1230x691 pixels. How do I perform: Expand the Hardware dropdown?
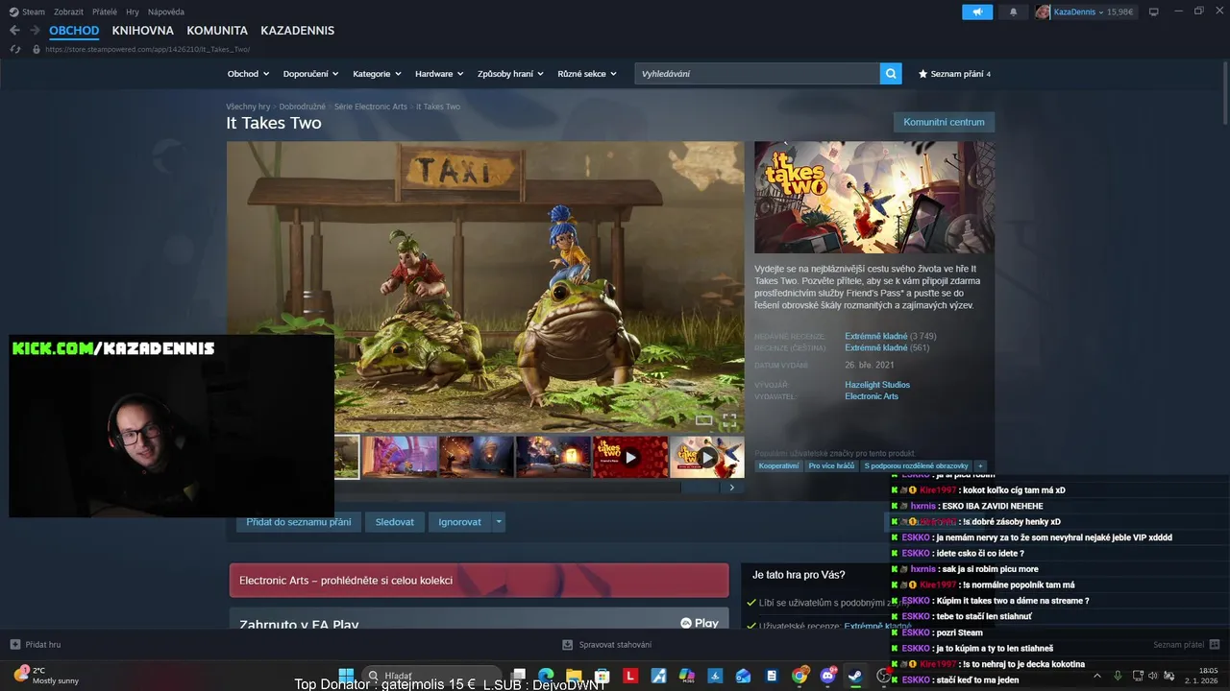439,74
